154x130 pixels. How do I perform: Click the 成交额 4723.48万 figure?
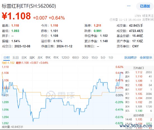point(136,31)
